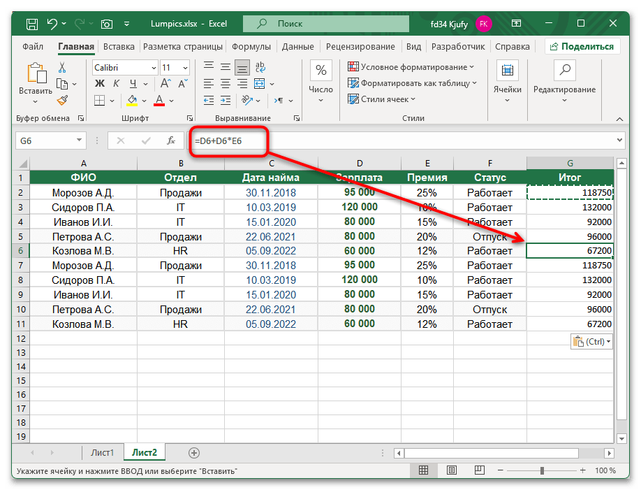Select the Format Painter brush
Image resolution: width=641 pixels, height=490 pixels.
tap(62, 100)
